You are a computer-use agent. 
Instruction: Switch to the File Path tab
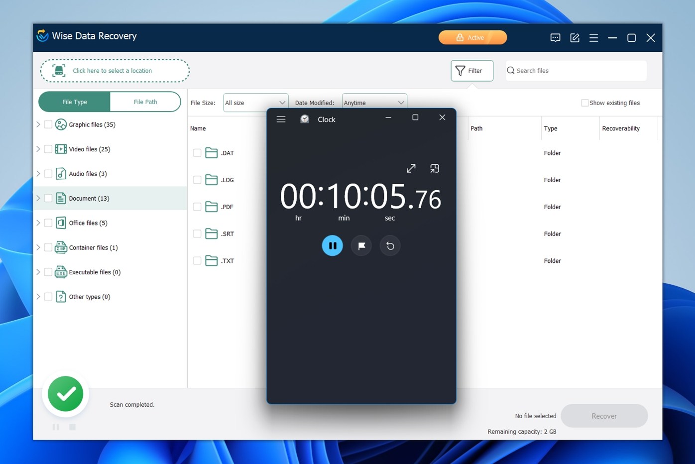(x=145, y=102)
